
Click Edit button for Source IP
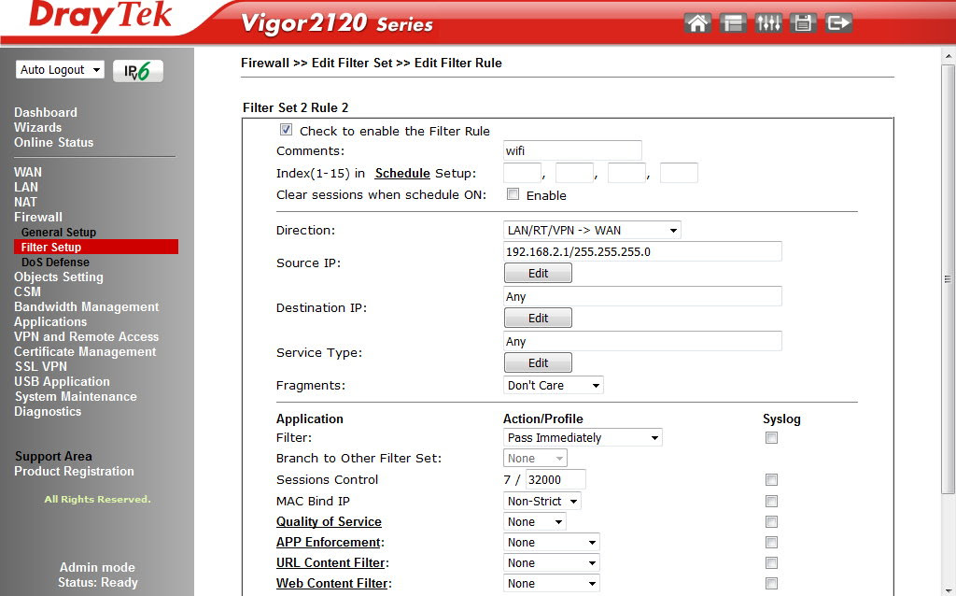coord(538,273)
